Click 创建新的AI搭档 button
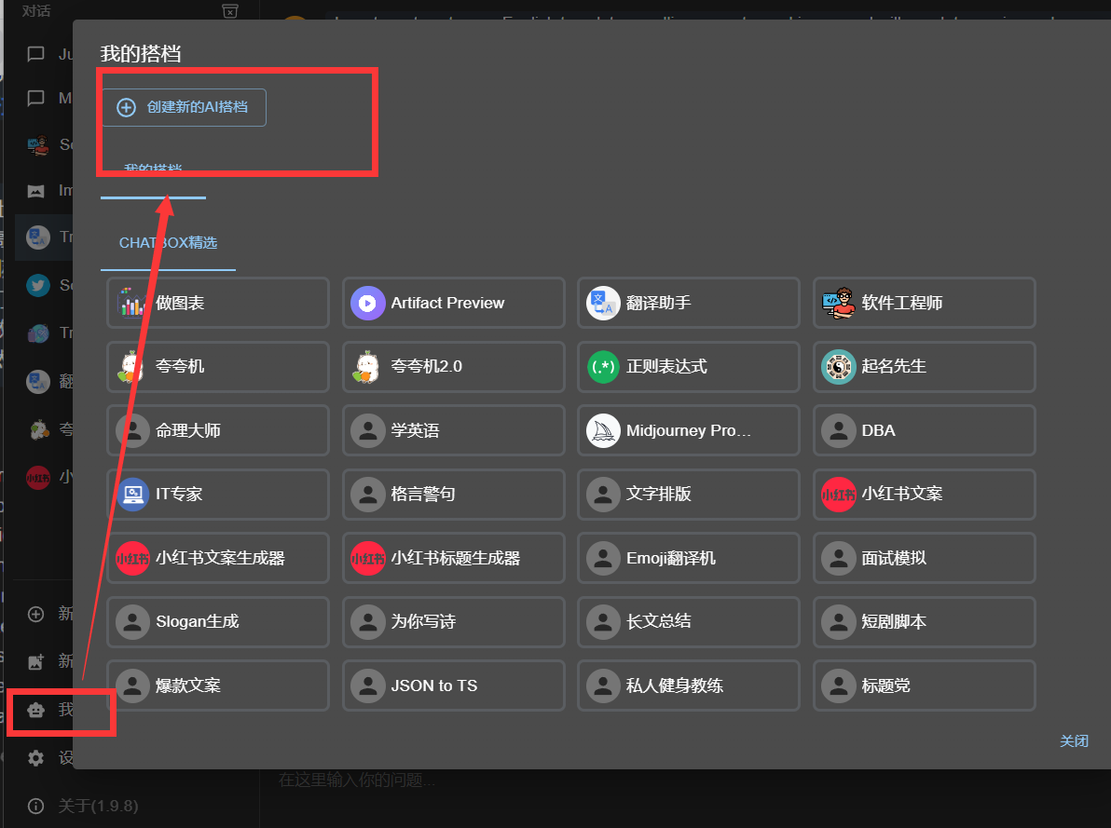The height and width of the screenshot is (828, 1111). (x=184, y=107)
